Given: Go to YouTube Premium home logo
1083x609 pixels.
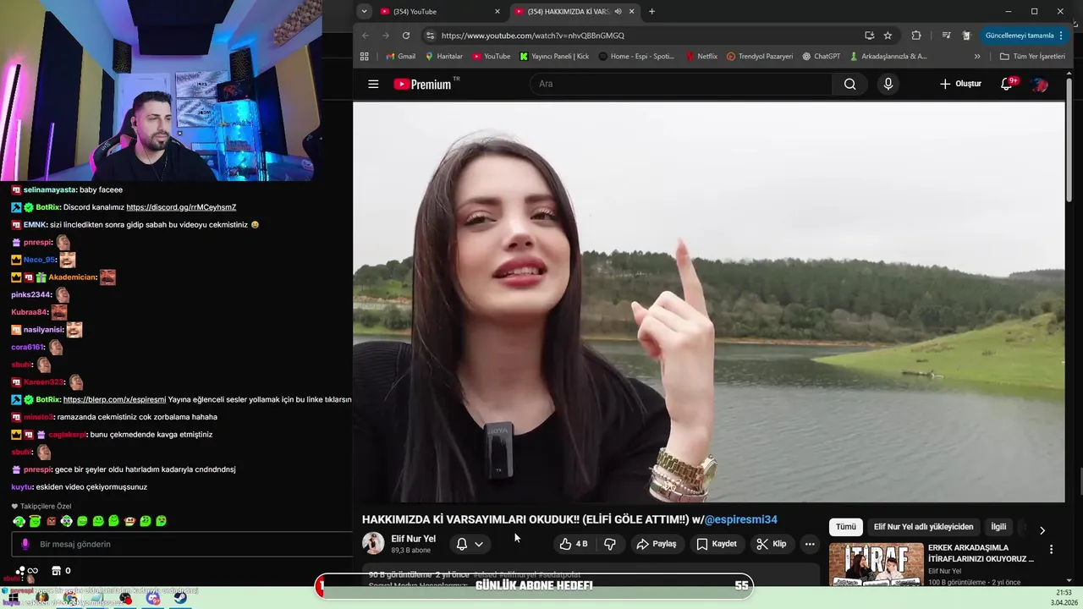Looking at the screenshot, I should (x=426, y=84).
